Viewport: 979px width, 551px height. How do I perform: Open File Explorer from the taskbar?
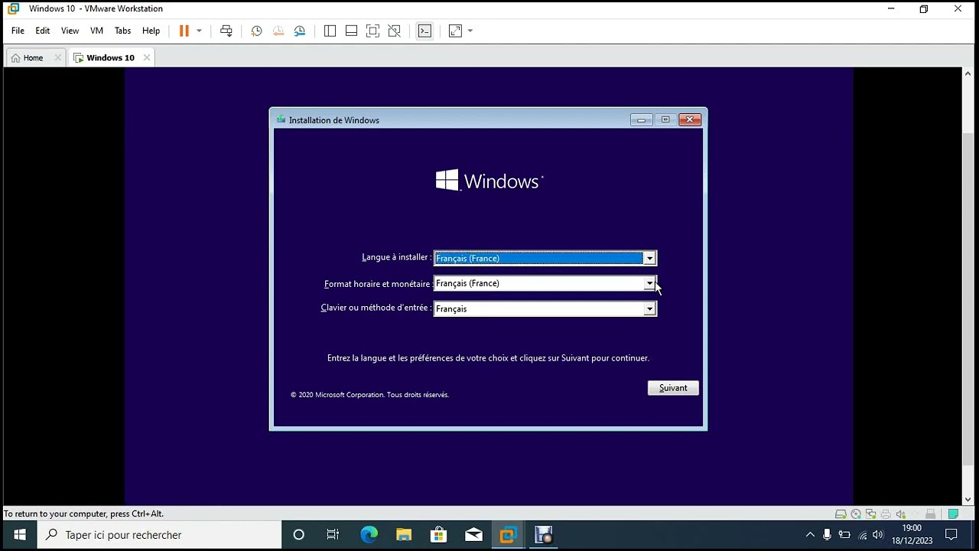click(x=404, y=535)
